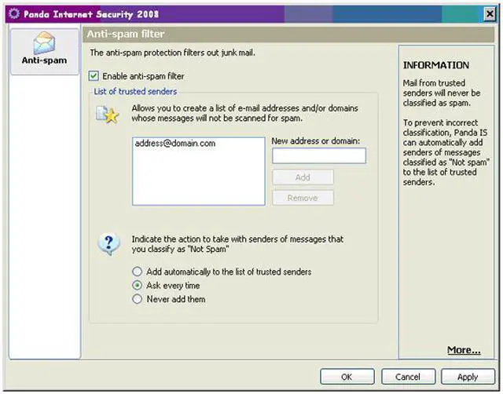This screenshot has width=503, height=394.
Task: Click the trusted senders star document icon
Action: pos(106,115)
